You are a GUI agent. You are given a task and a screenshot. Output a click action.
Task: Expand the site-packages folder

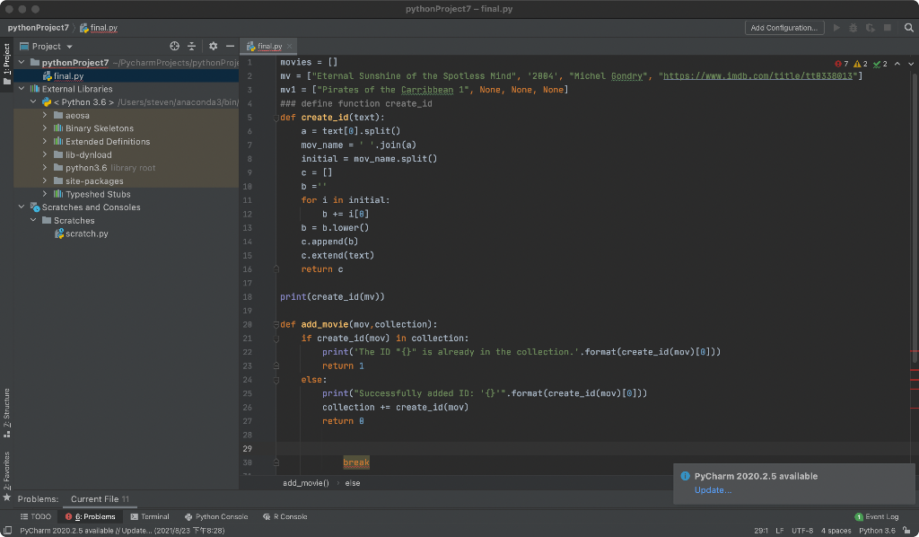click(x=46, y=181)
